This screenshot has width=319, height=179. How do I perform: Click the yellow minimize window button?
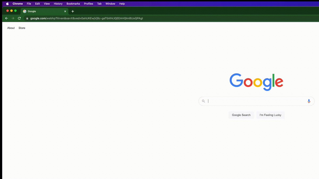coord(11,11)
